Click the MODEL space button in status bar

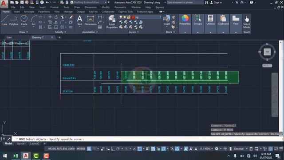tap(81, 149)
